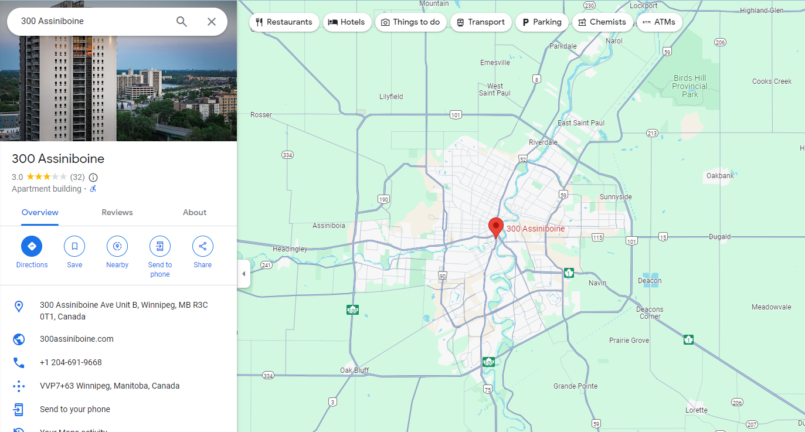Filter map by Restaurants

pyautogui.click(x=284, y=22)
